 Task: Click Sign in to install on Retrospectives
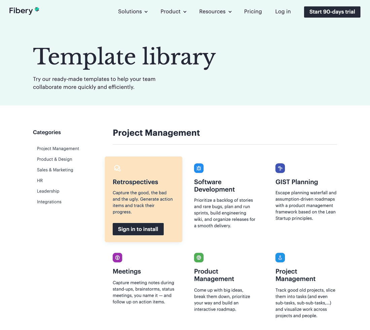pos(138,229)
